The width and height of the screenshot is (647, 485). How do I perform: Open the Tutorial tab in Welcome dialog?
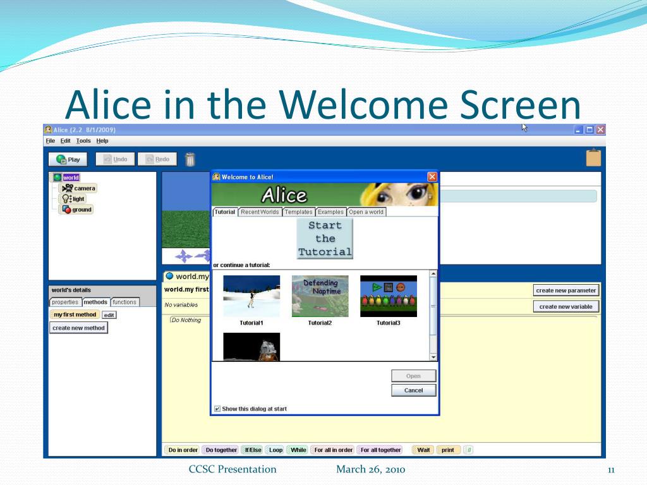point(224,212)
